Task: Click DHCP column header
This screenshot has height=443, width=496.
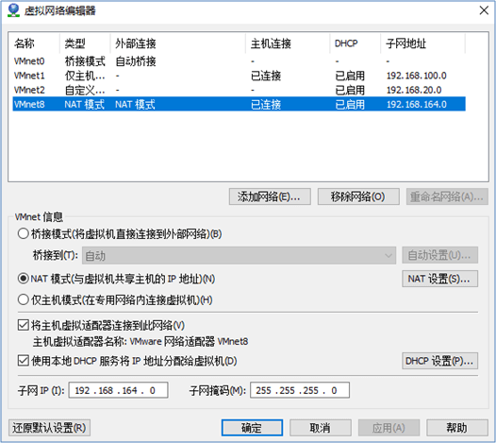Action: click(x=355, y=43)
